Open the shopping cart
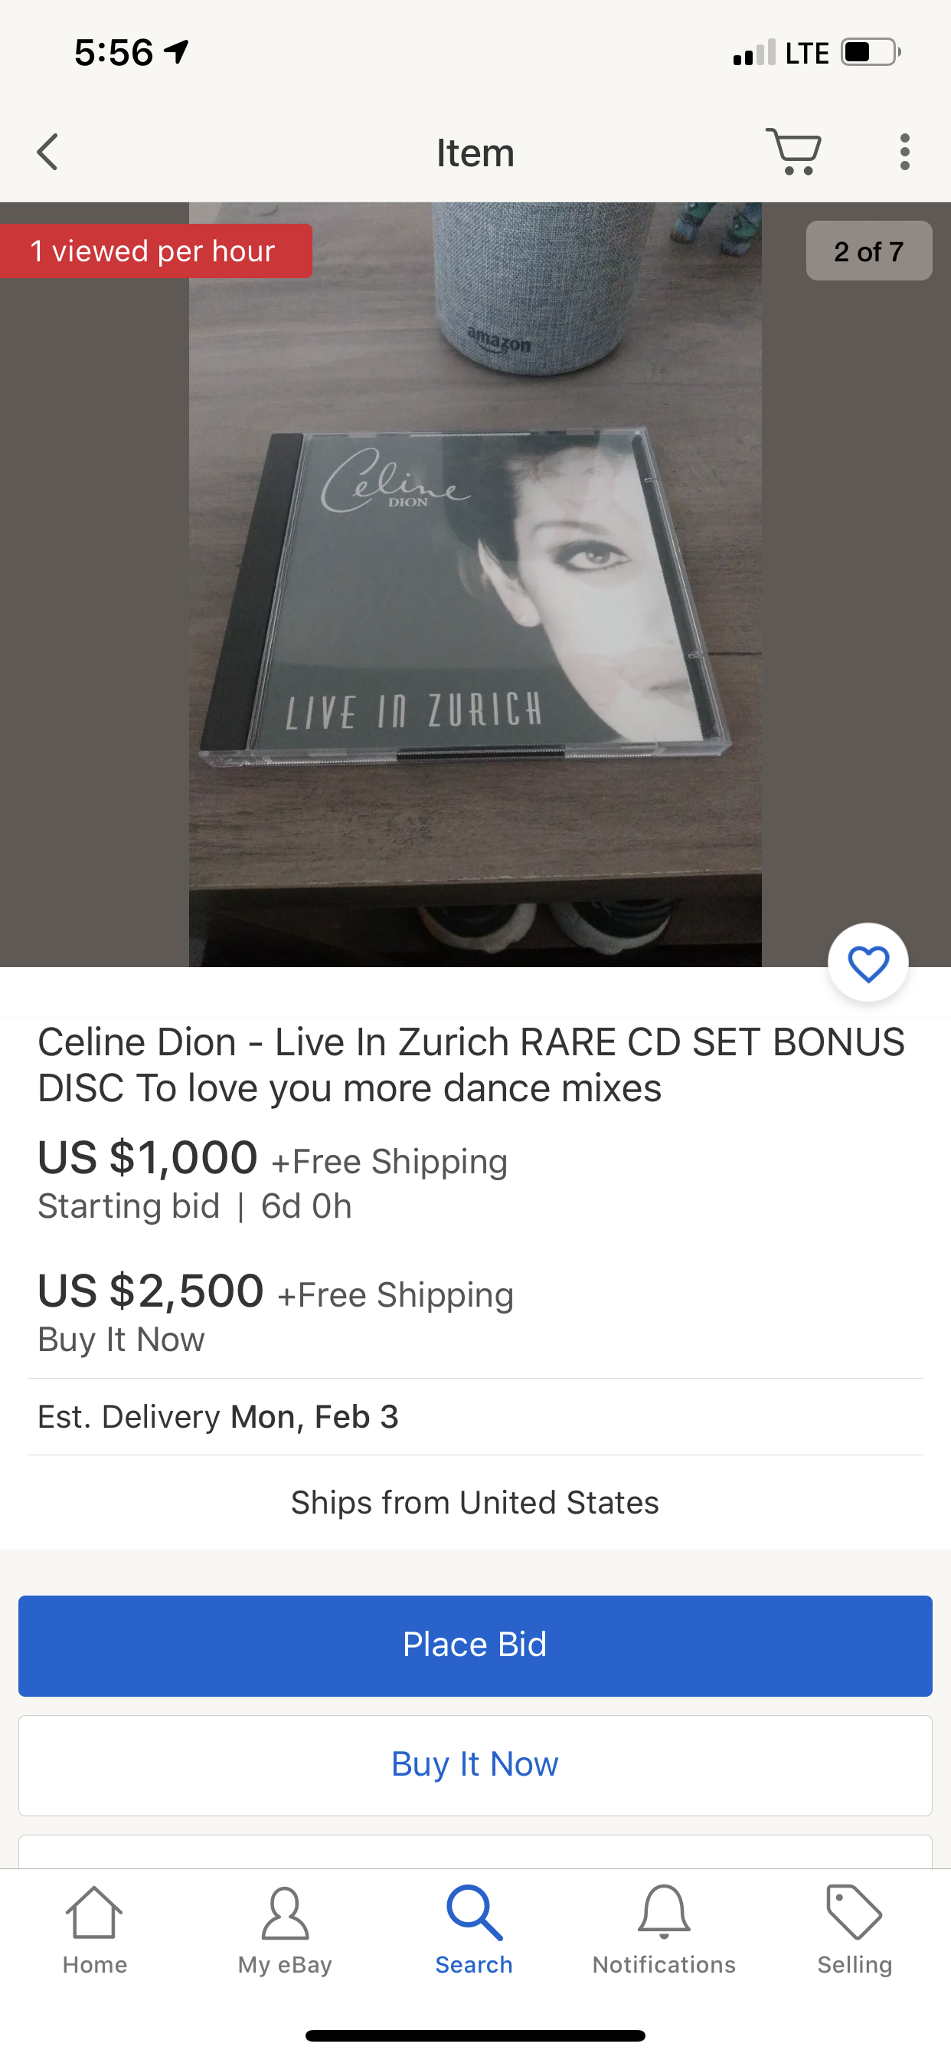The height and width of the screenshot is (2060, 951). (x=793, y=151)
